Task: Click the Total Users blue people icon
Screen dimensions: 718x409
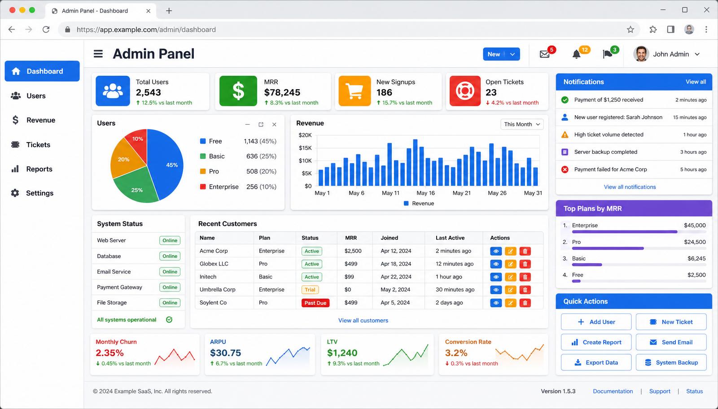Action: [113, 91]
